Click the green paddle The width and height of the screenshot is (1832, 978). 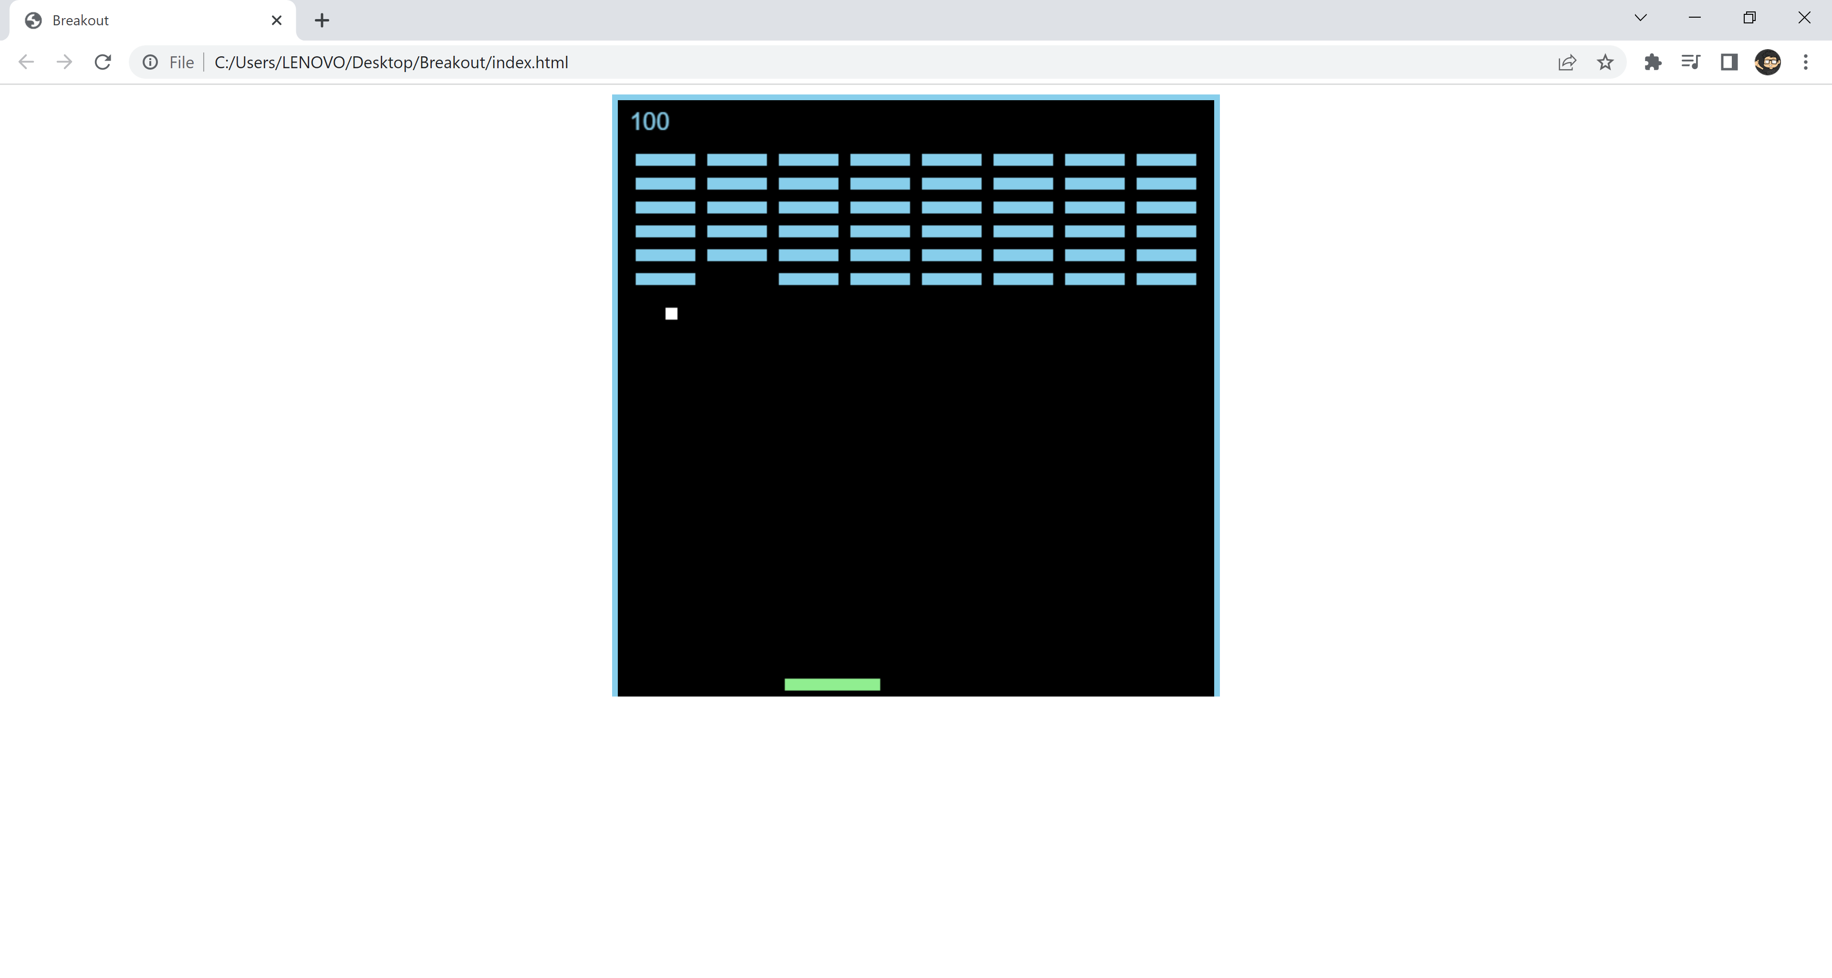tap(832, 684)
